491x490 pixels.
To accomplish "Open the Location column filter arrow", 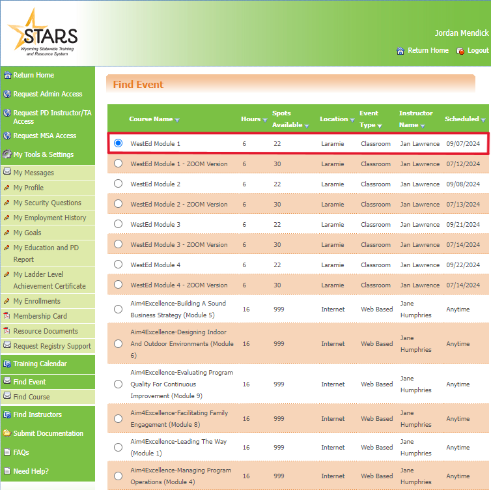I will [352, 120].
